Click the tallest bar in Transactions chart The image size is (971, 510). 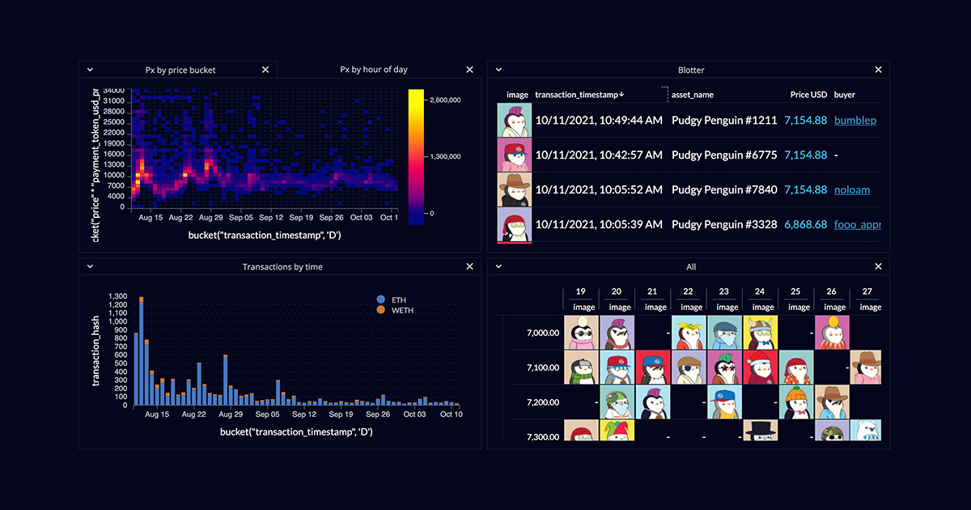[141, 351]
